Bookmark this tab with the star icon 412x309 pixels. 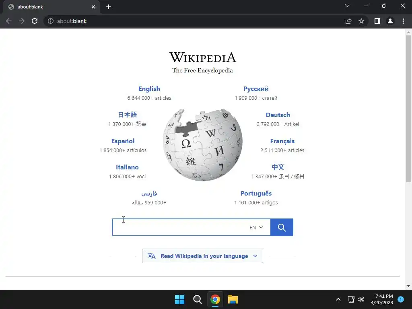coord(361,21)
